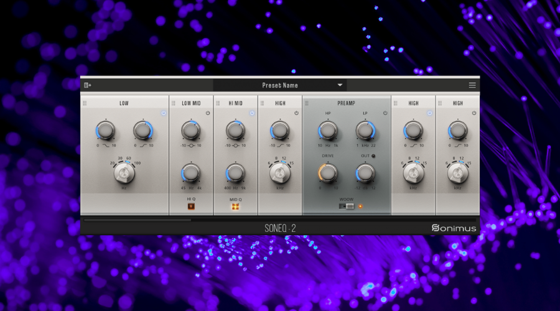
Task: Click the OUT indicator LED in PREAMP
Action: [x=373, y=156]
